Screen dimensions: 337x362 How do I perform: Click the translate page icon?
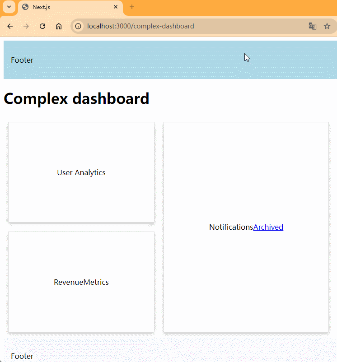[312, 26]
